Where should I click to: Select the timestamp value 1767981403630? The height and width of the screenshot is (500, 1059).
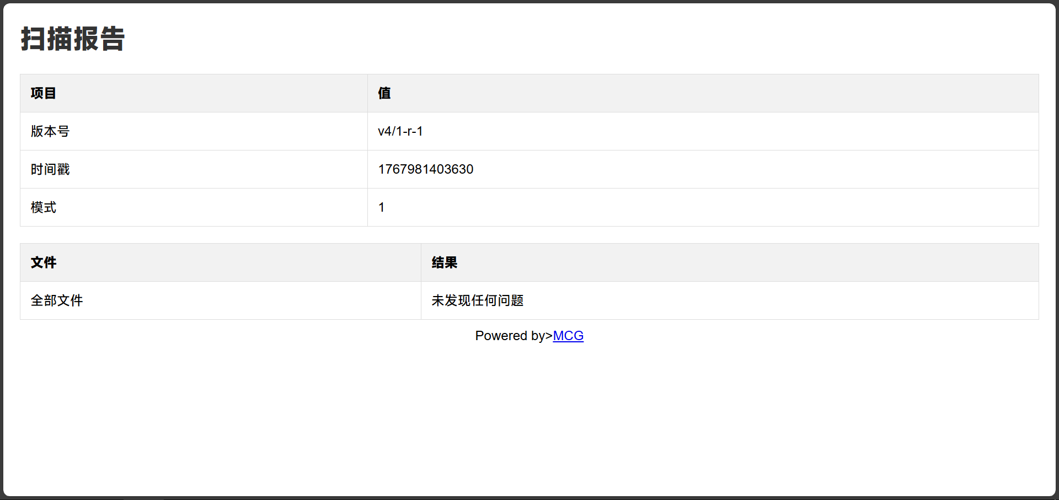pyautogui.click(x=425, y=169)
